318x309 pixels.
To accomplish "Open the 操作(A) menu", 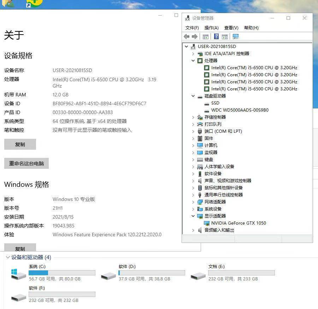I will pos(211,28).
